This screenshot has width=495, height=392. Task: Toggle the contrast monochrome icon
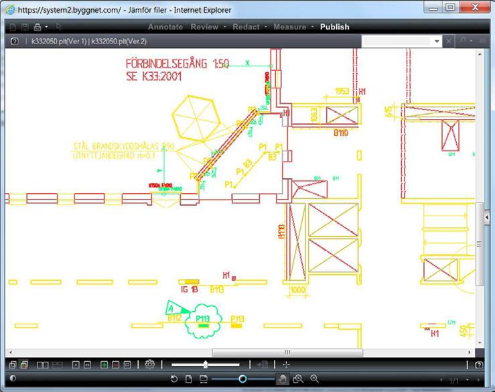[x=13, y=378]
